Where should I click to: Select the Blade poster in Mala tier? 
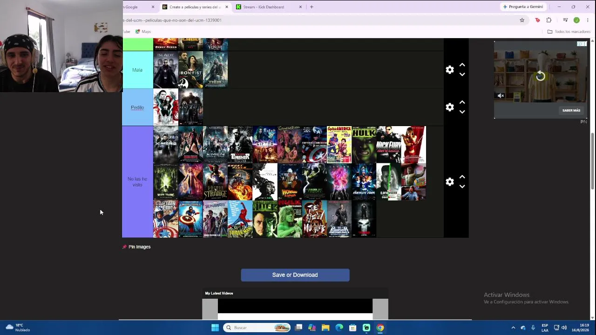pos(166,70)
